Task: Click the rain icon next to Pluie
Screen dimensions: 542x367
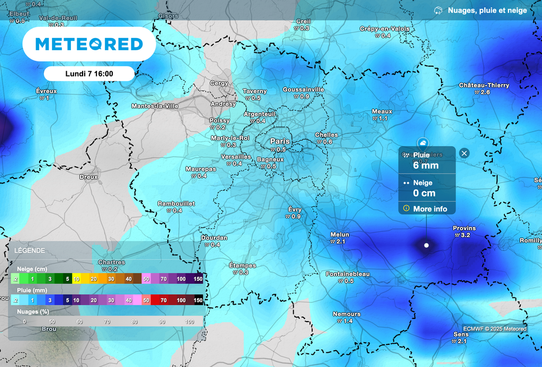Action: (406, 155)
